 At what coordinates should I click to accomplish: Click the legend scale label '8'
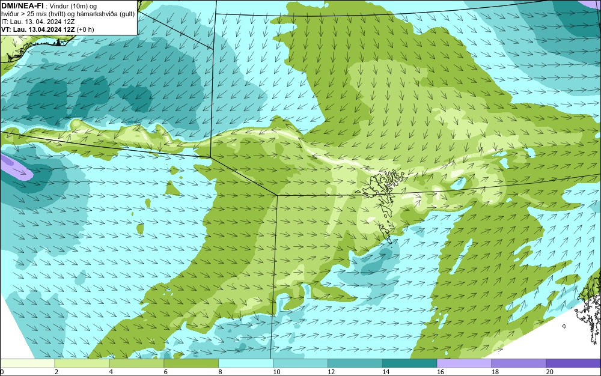[x=221, y=372]
